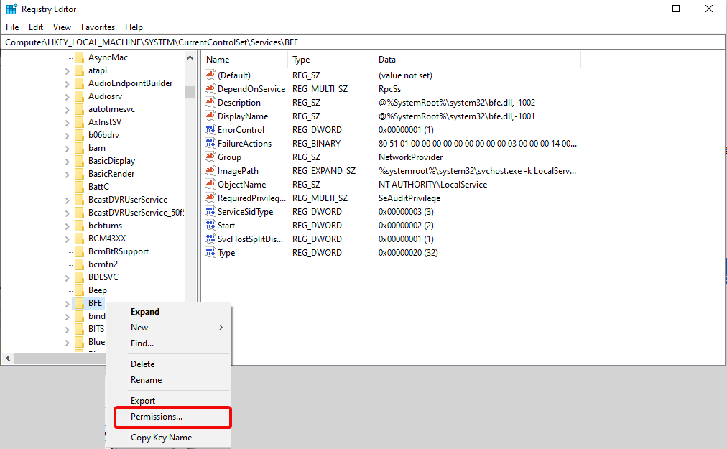Click the Audiosrv folder icon
Viewport: 727px width, 449px height.
[x=79, y=96]
